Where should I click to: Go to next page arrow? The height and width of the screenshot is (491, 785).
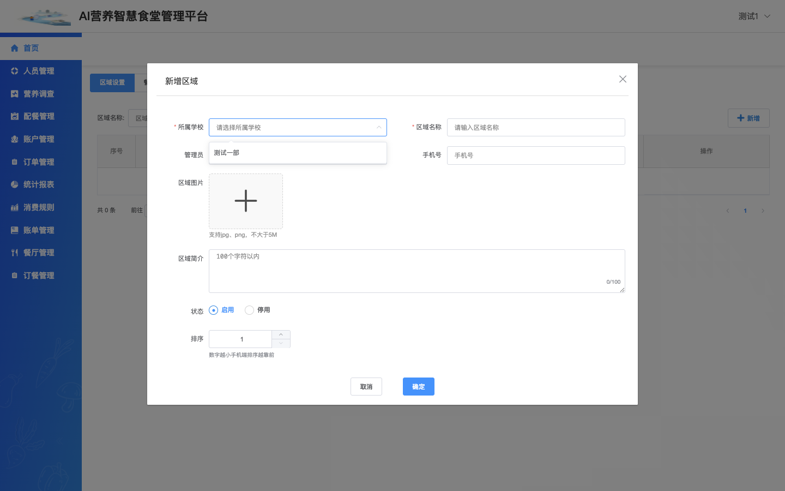pyautogui.click(x=763, y=211)
